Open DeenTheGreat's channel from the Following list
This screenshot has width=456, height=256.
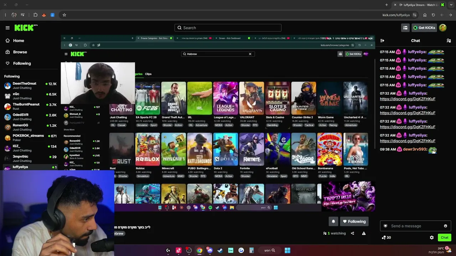tap(30, 85)
